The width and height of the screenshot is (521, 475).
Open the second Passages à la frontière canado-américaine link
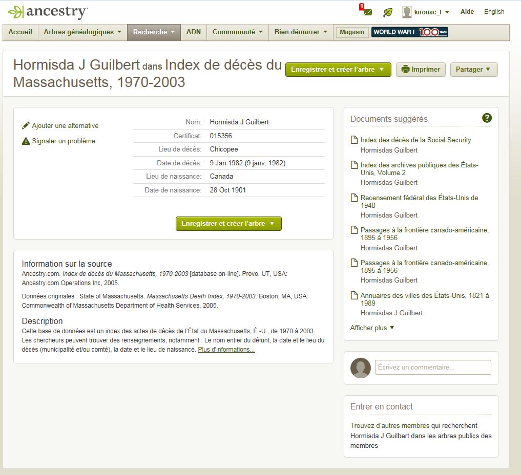425,267
